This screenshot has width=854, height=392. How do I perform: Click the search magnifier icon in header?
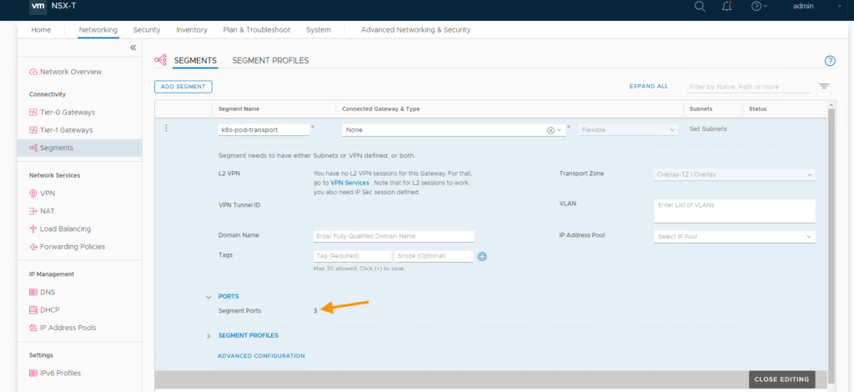[700, 7]
